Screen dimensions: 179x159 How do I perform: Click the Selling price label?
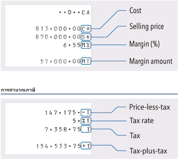pos(147,27)
